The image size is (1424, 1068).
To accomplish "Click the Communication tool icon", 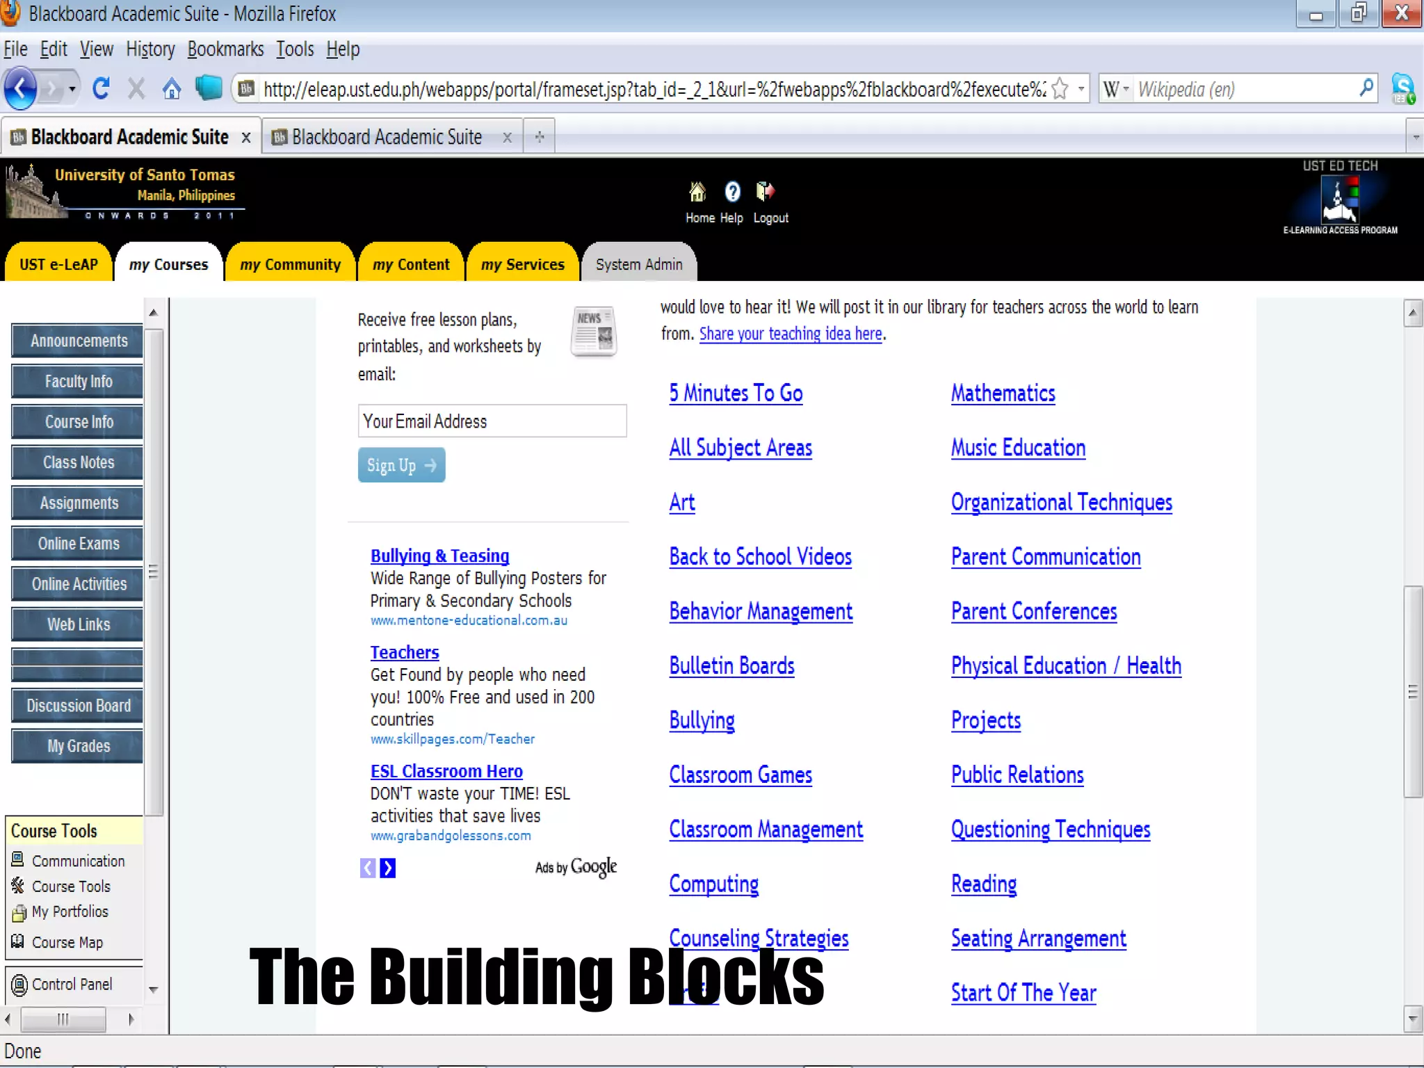I will point(18,859).
